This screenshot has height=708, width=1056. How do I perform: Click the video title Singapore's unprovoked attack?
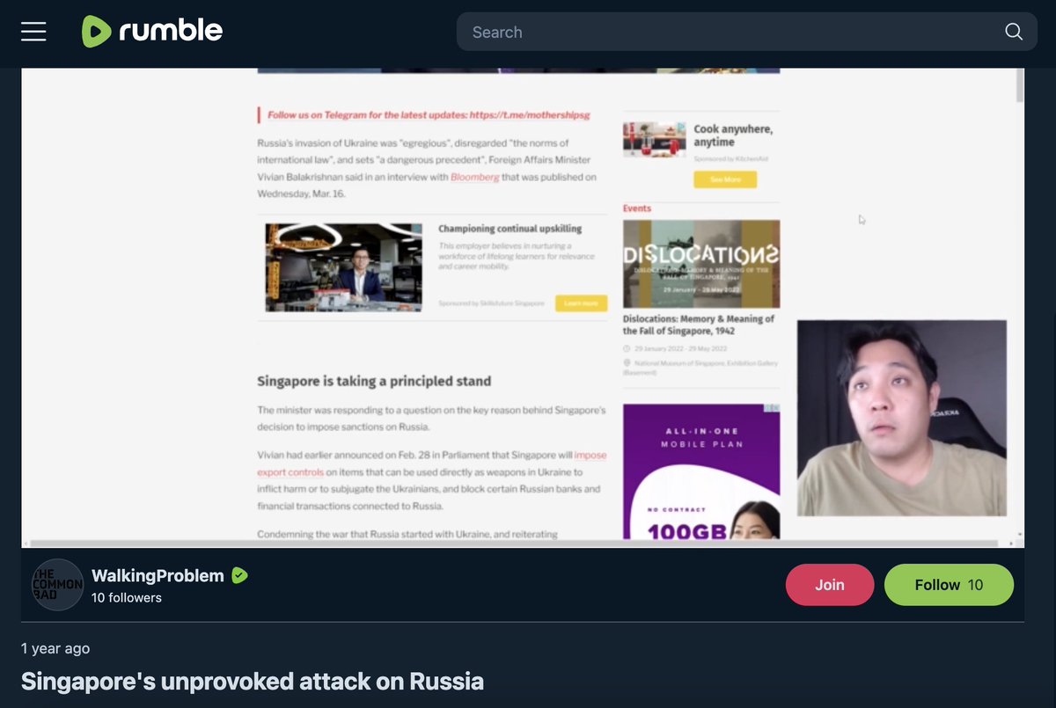253,681
